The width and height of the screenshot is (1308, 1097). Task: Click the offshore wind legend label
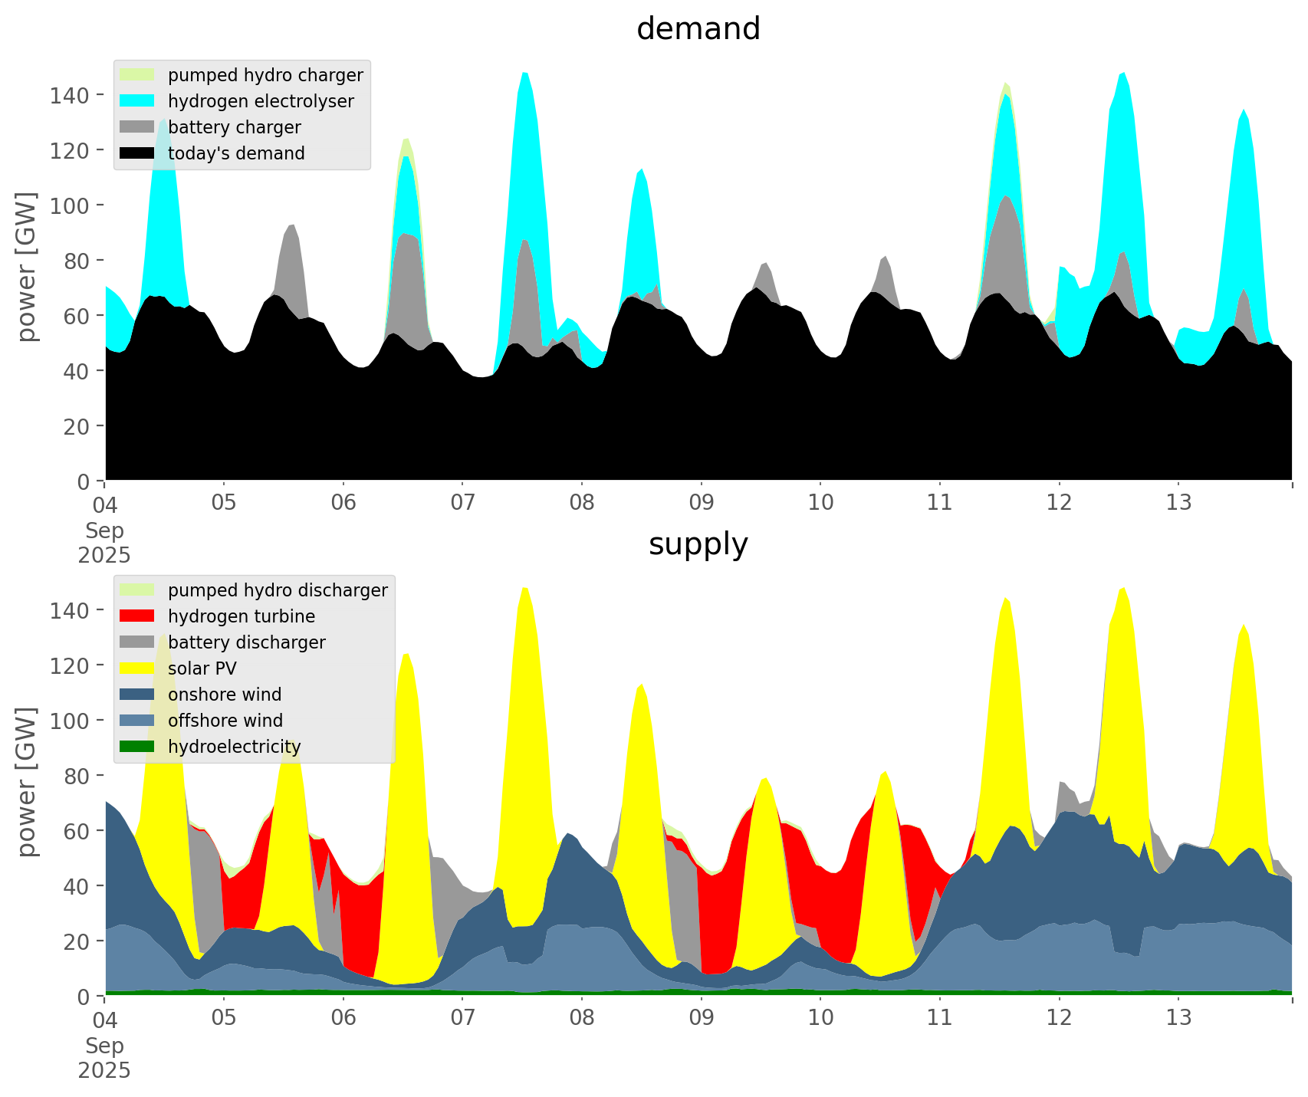click(225, 721)
